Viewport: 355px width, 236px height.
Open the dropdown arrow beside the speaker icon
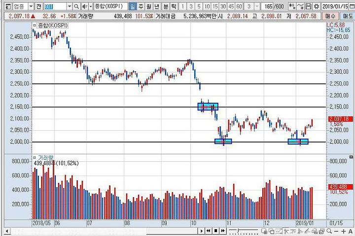[x=91, y=6]
